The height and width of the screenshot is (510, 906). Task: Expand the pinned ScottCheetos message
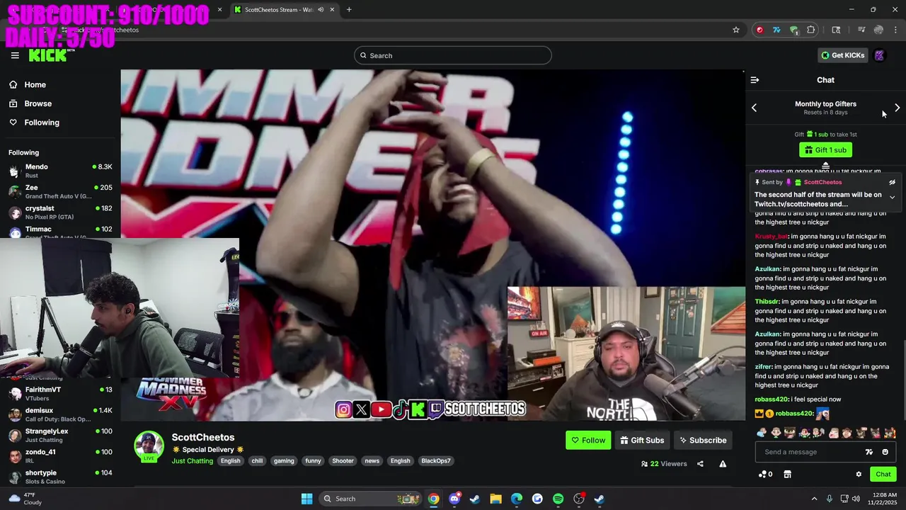point(892,197)
